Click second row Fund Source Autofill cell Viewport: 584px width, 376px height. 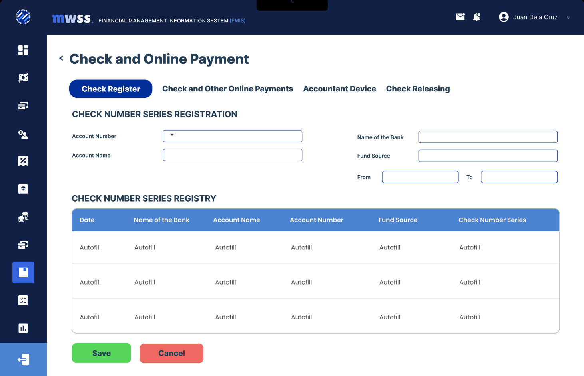point(390,282)
